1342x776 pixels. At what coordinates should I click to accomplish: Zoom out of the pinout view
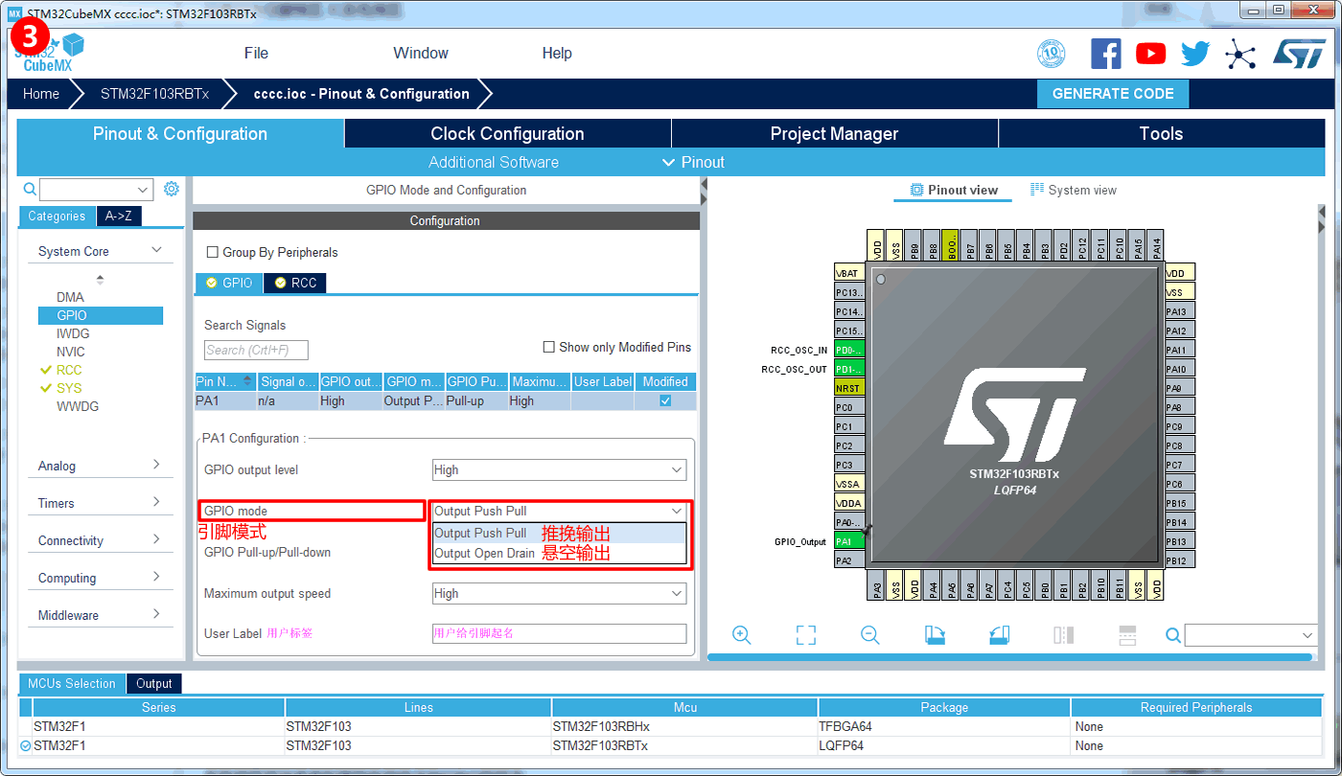pos(869,635)
